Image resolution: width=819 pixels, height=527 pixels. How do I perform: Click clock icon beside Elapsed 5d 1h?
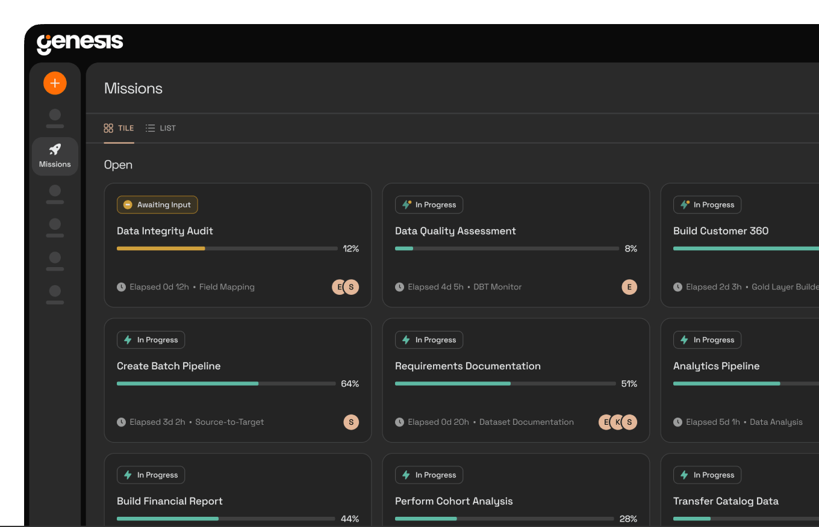click(677, 422)
